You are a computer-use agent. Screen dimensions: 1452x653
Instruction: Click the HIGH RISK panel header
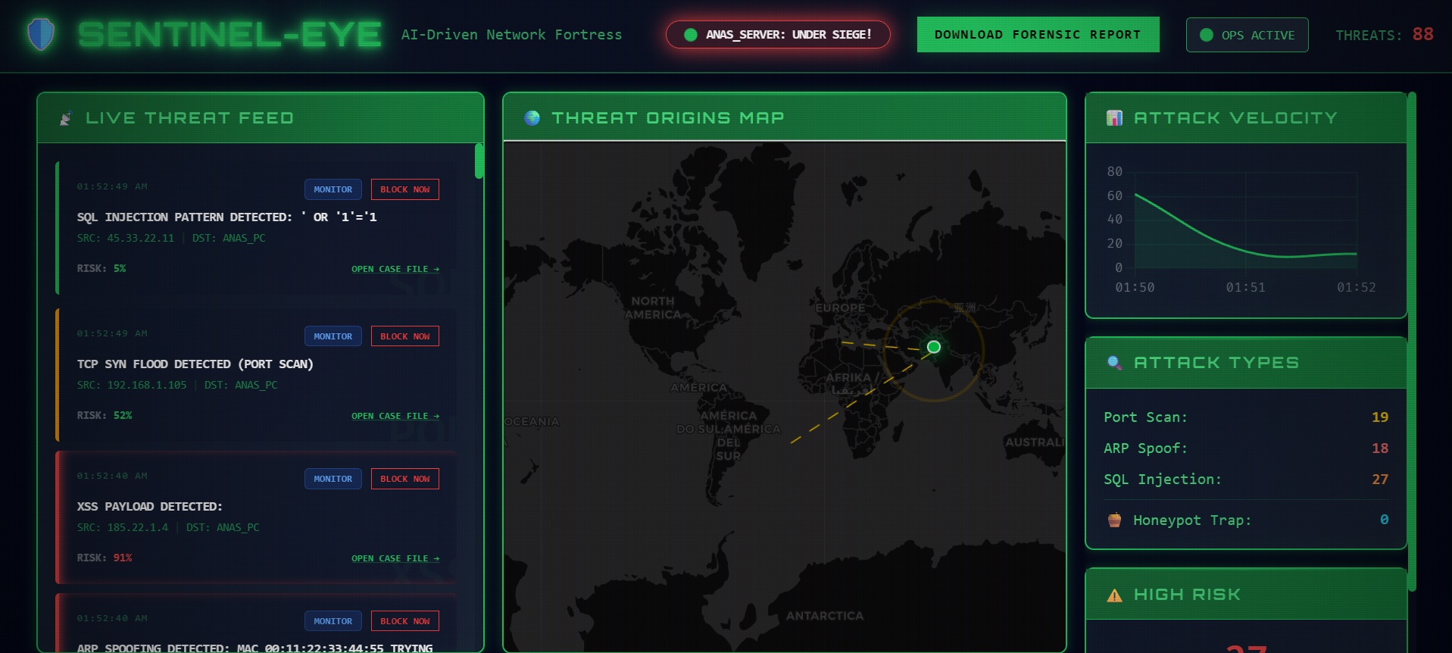point(1246,595)
